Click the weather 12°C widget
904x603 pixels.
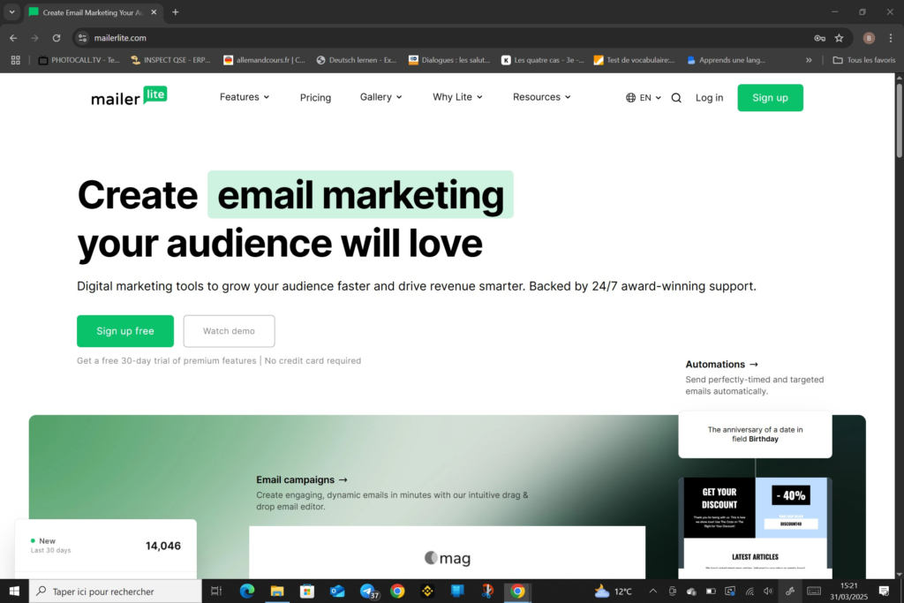point(613,591)
